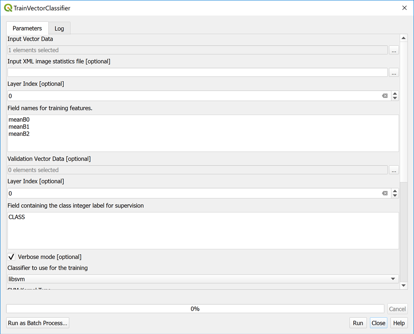Click the scrollbar down arrow
Image resolution: width=414 pixels, height=334 pixels.
coord(403,285)
